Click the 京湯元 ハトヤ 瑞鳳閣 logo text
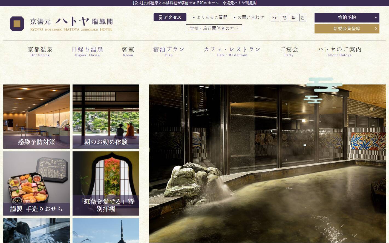Viewport: 389px width, 243px height. 71,24
